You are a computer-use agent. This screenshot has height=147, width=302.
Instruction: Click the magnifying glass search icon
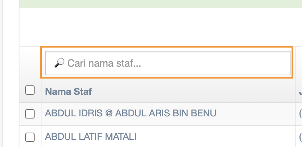point(59,63)
